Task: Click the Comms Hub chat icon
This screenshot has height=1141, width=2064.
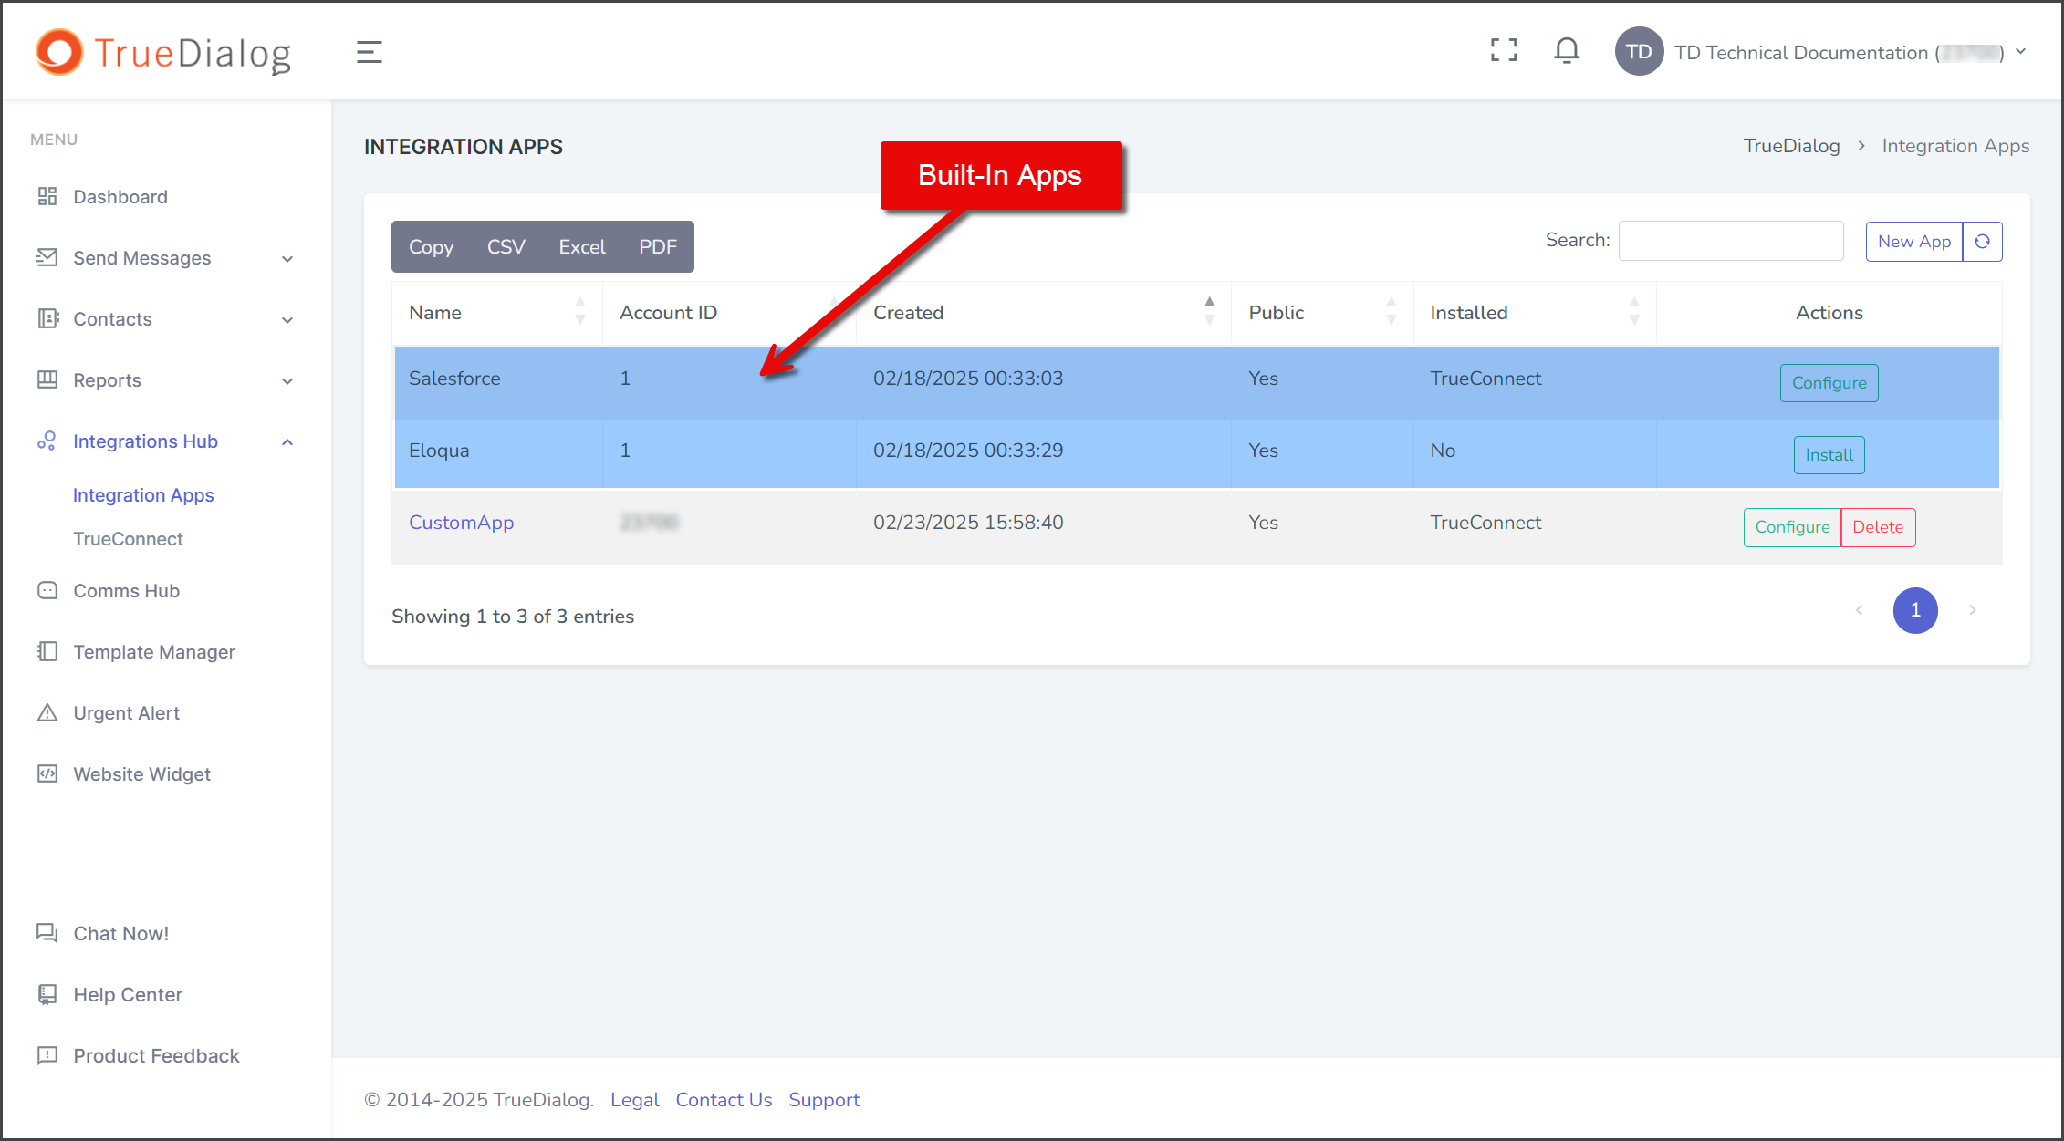Action: pyautogui.click(x=47, y=590)
